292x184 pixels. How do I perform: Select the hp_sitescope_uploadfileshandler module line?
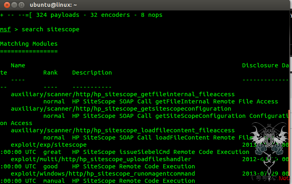tap(100, 159)
